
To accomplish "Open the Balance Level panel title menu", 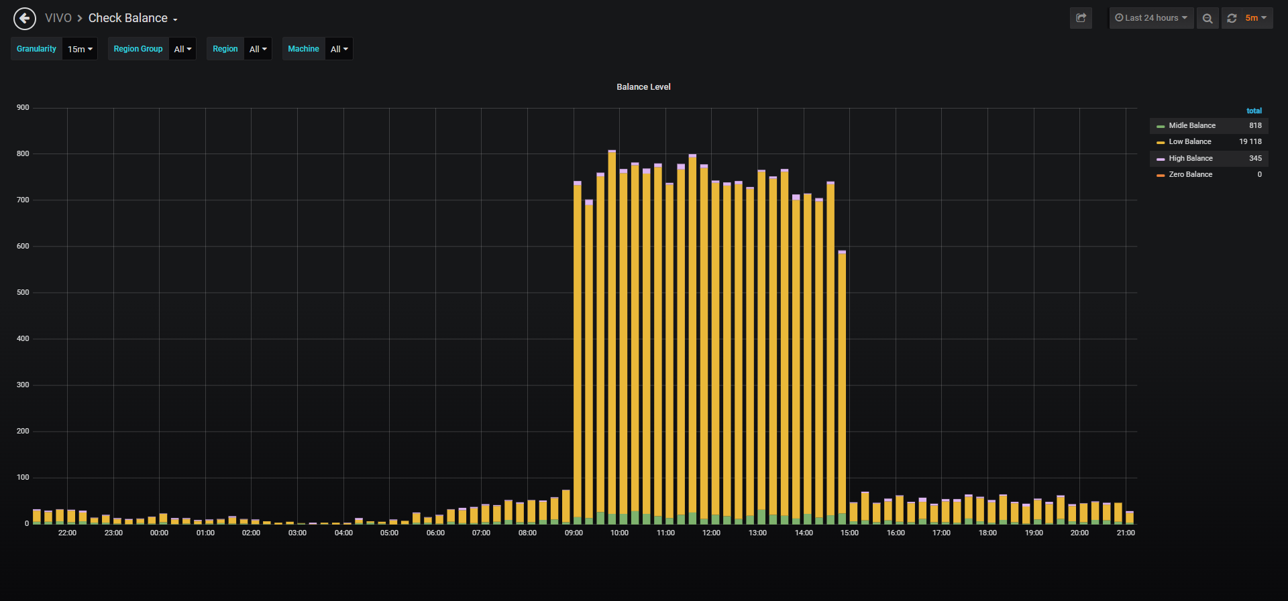I will 643,87.
